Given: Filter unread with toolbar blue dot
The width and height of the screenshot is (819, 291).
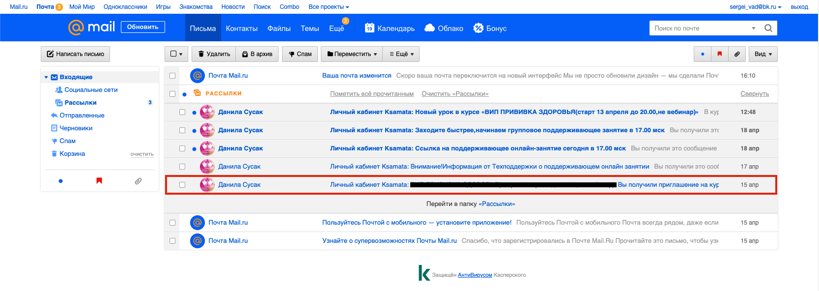Looking at the screenshot, I should click(703, 54).
